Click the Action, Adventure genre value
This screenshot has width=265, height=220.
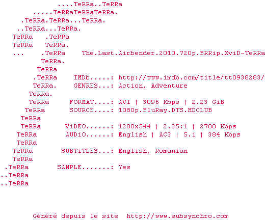click(x=153, y=86)
